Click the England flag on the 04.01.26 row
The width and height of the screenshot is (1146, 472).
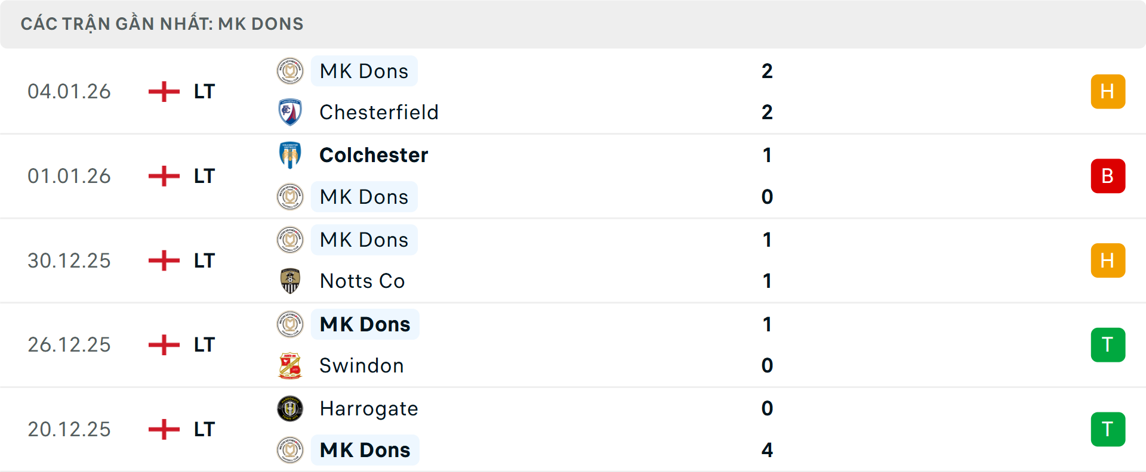164,91
